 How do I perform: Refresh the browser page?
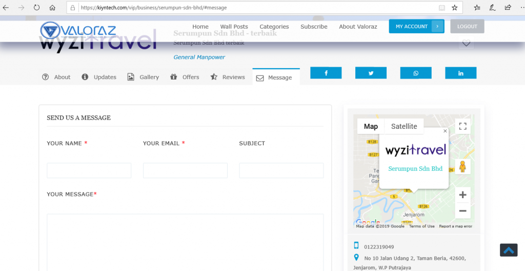click(36, 8)
